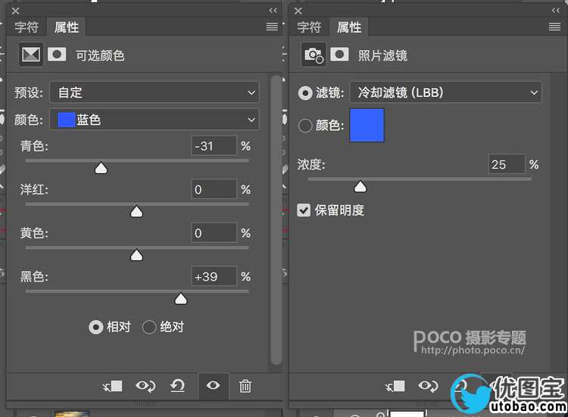The height and width of the screenshot is (417, 568).
Task: Open the 预设 preset dropdown showing 自定
Action: (x=154, y=92)
